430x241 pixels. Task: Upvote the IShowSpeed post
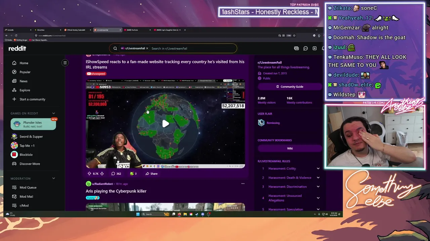89,174
